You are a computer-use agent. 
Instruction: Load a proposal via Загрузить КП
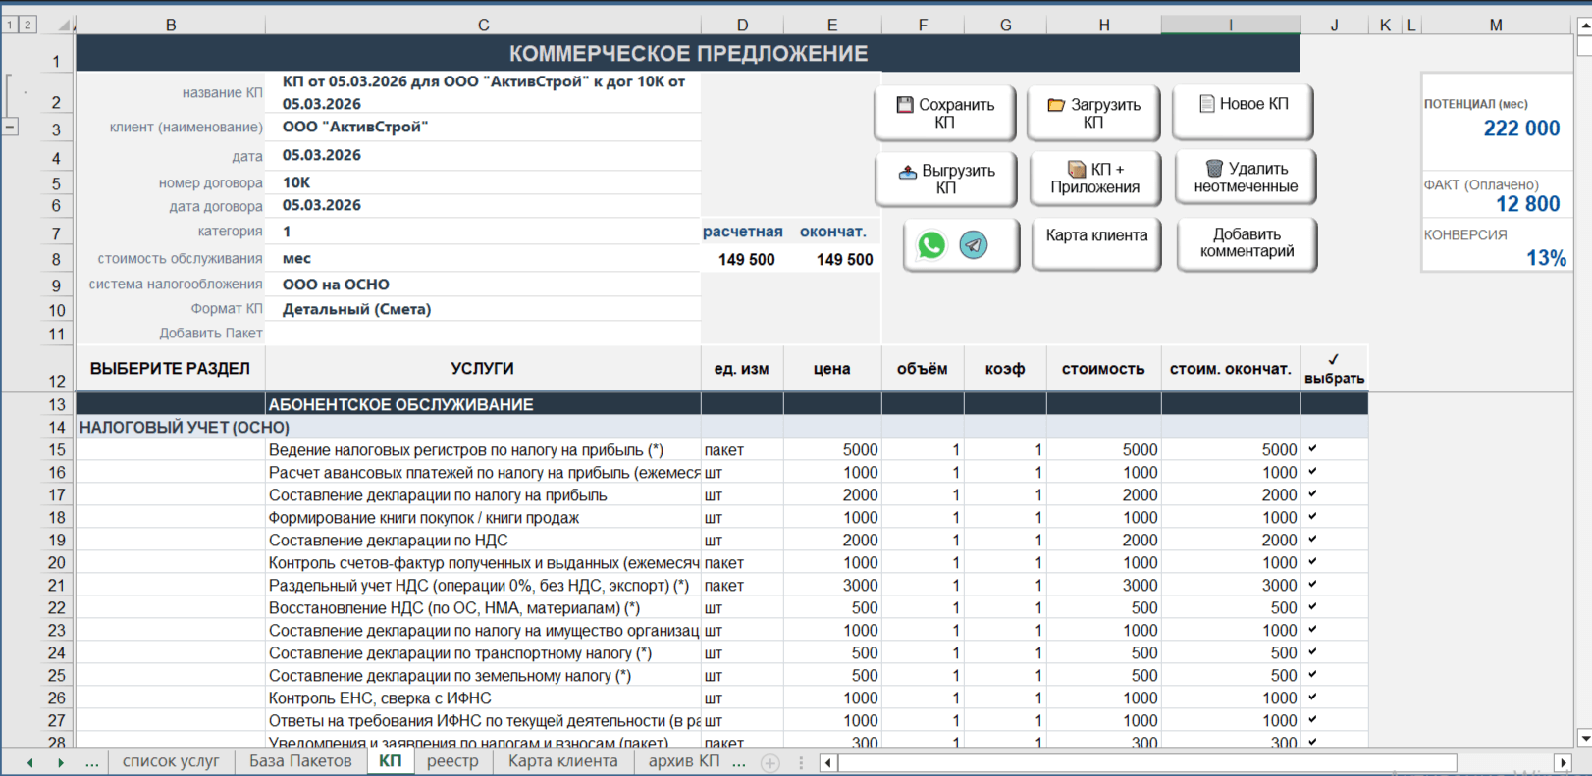tap(1093, 113)
